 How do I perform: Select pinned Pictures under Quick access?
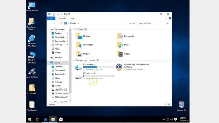click(57, 45)
